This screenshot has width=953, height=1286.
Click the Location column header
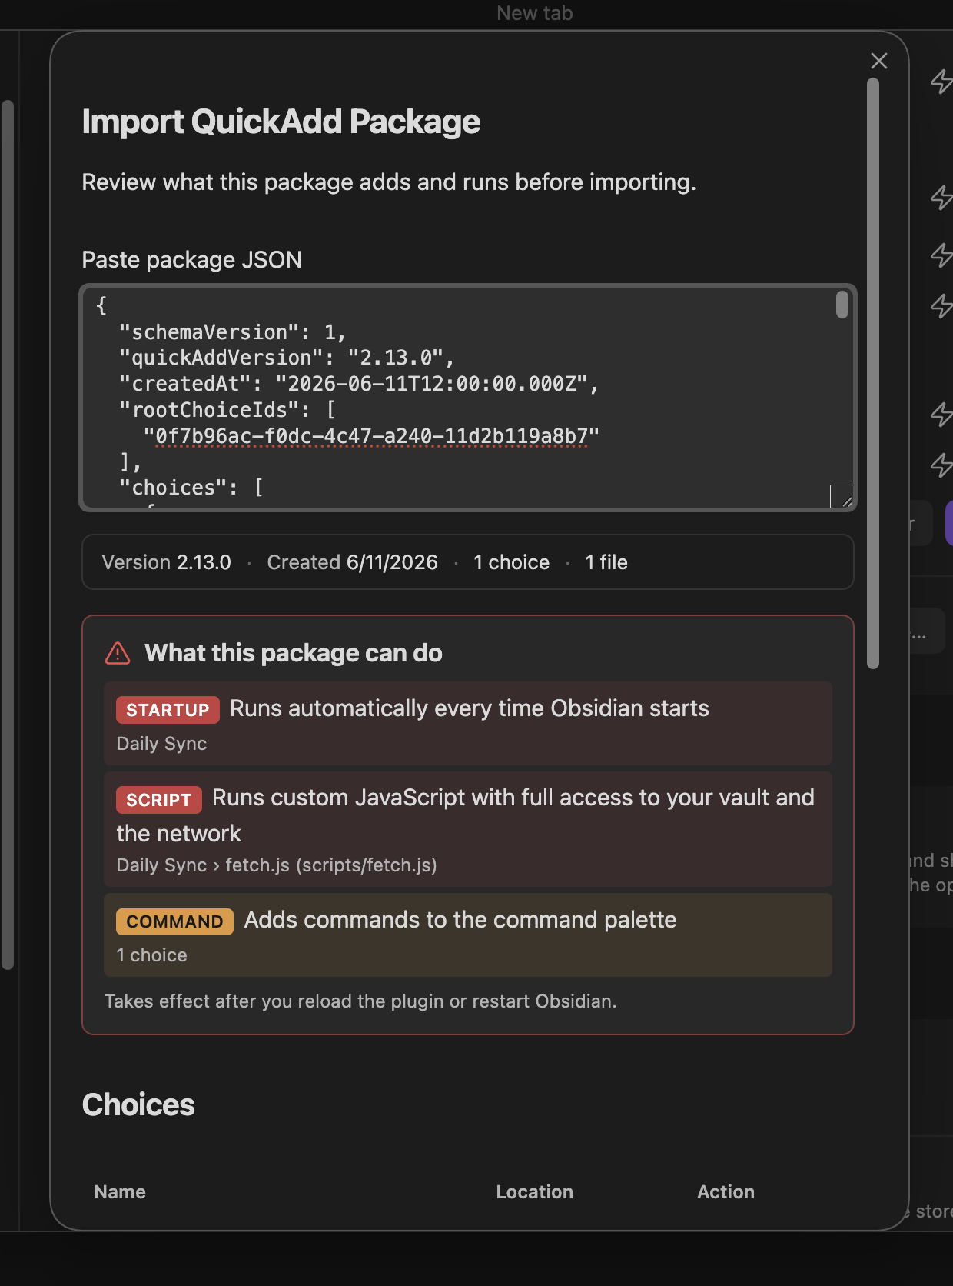pyautogui.click(x=535, y=1192)
